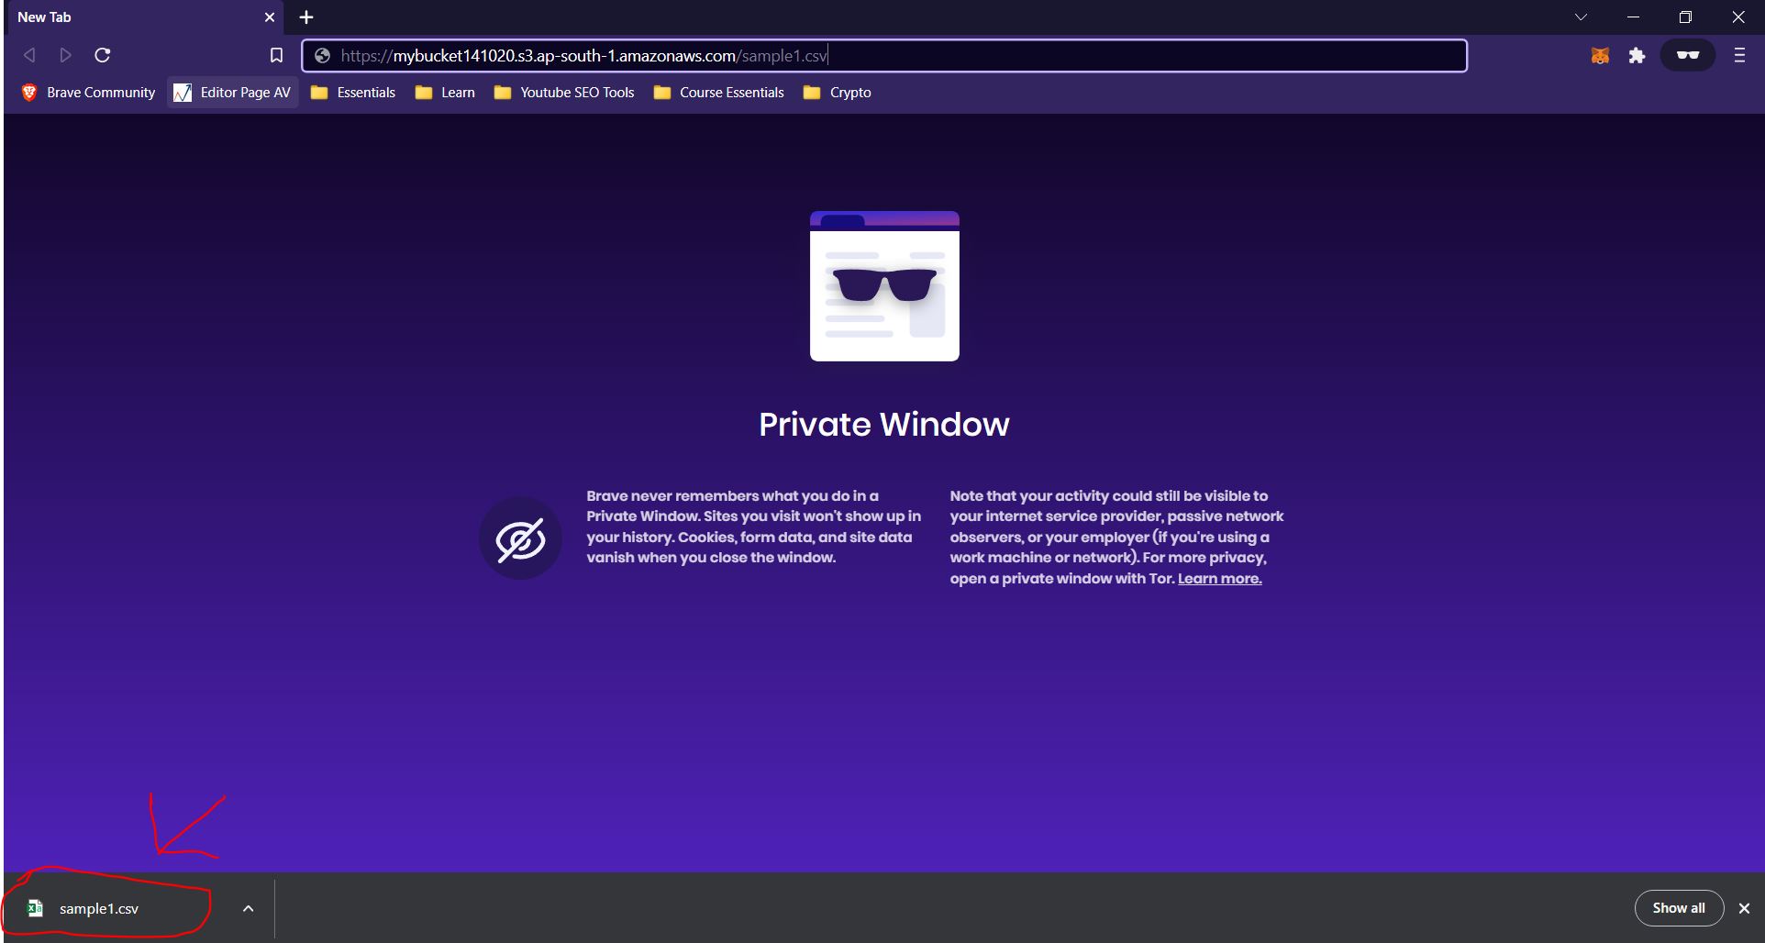Image resolution: width=1765 pixels, height=943 pixels.
Task: Open the downloaded sample1.csv file
Action: coord(98,908)
